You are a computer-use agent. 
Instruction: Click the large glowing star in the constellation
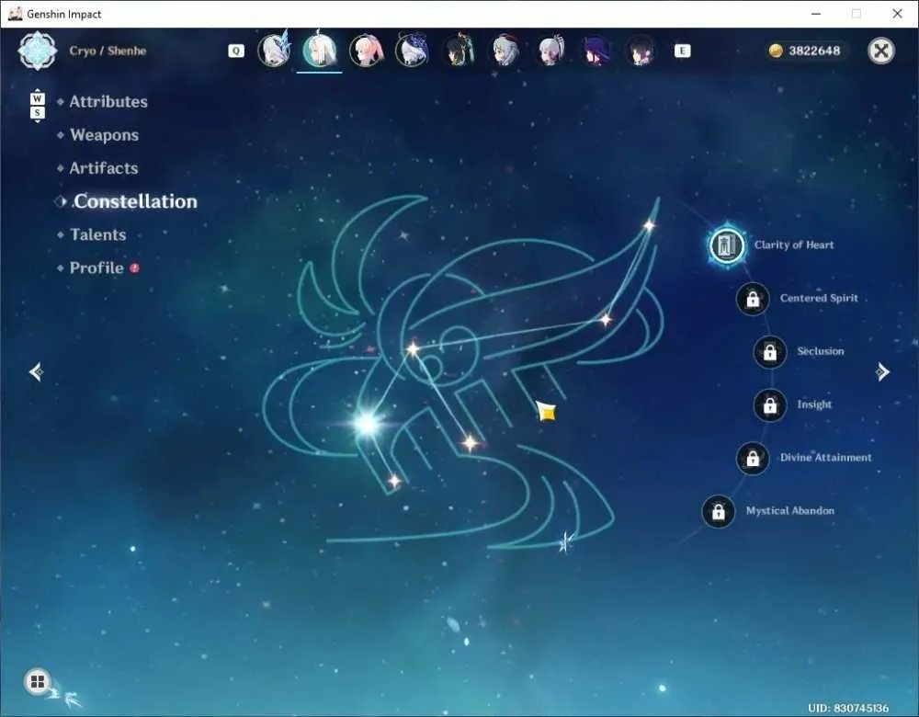(368, 423)
